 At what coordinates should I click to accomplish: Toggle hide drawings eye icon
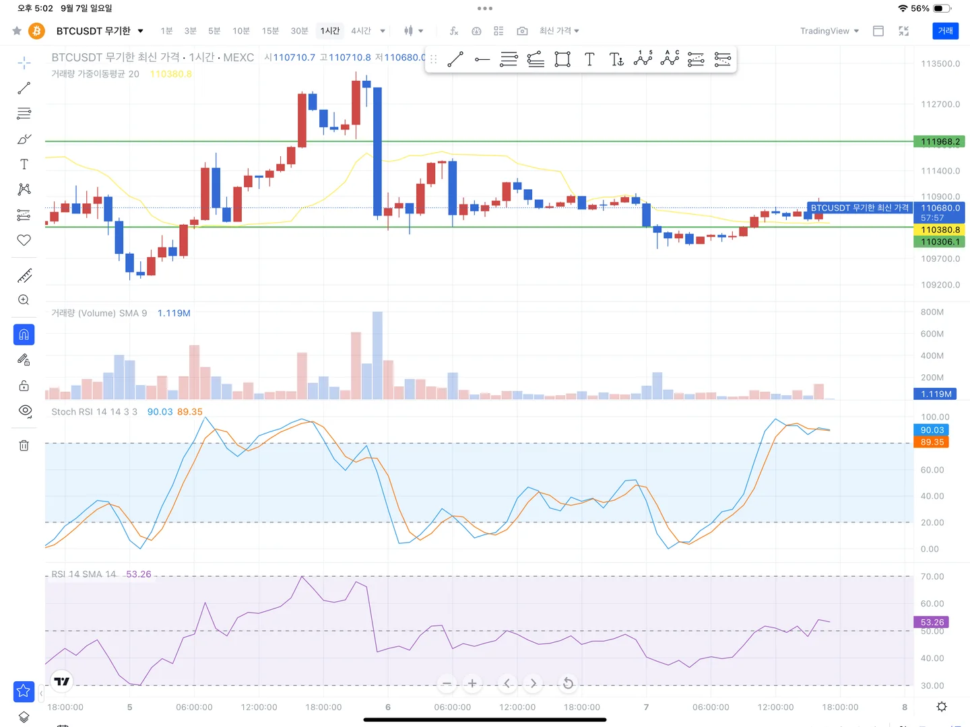[x=25, y=411]
